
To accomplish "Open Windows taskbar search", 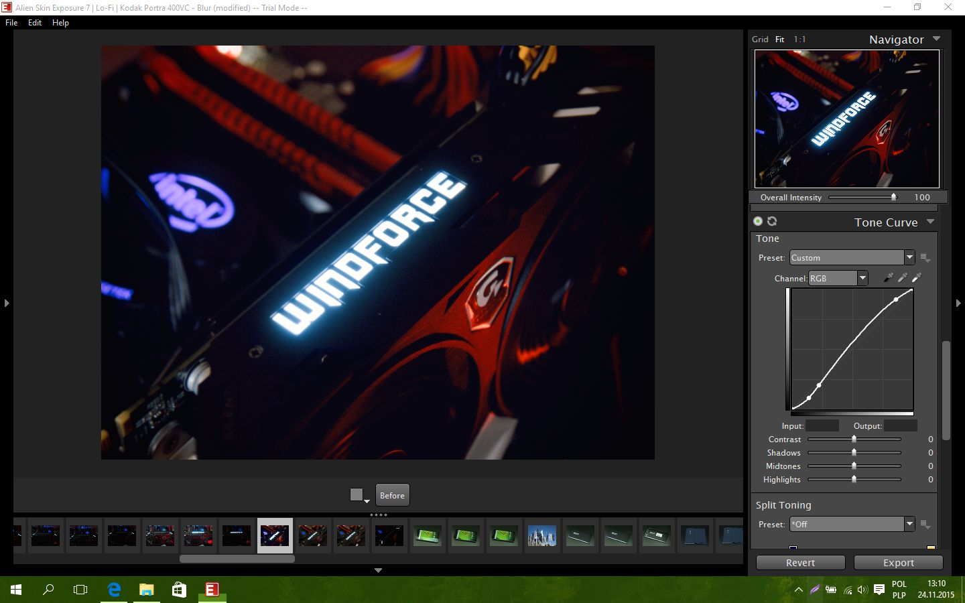I will pyautogui.click(x=48, y=590).
